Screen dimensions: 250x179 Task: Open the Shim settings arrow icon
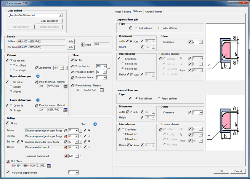[x=95, y=124]
